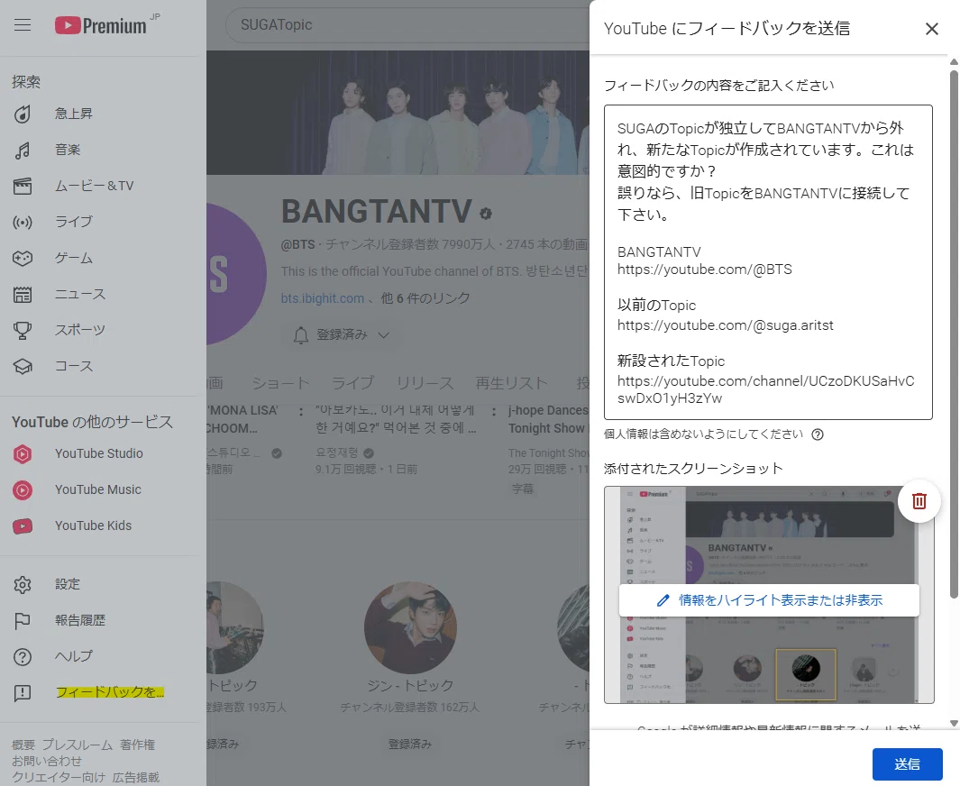Click the YouTube Premium logo
Viewport: 960px width, 786px height.
[101, 26]
